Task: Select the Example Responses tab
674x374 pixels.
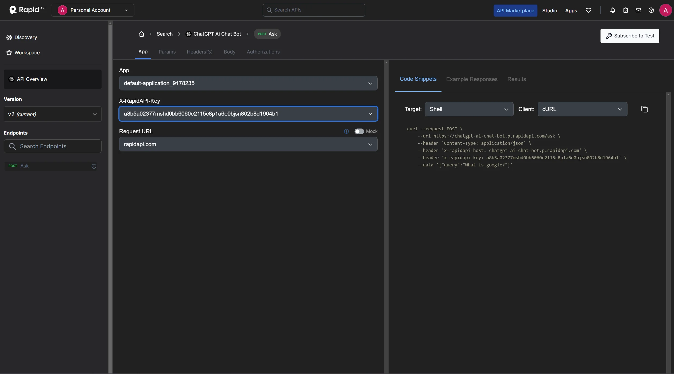Action: 472,79
